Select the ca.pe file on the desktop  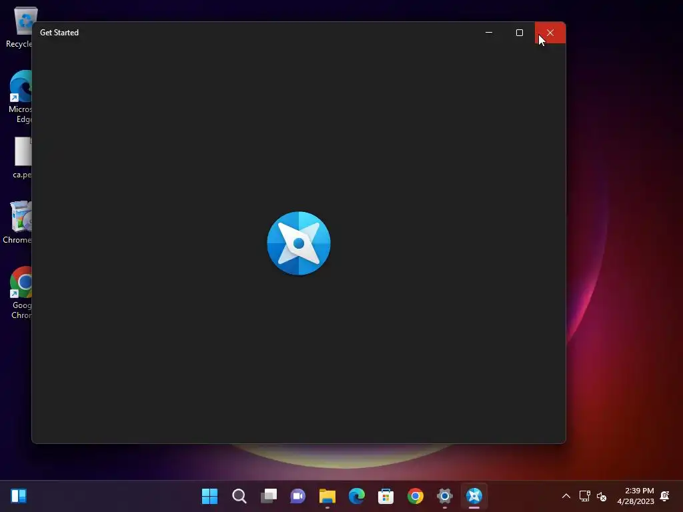click(22, 157)
